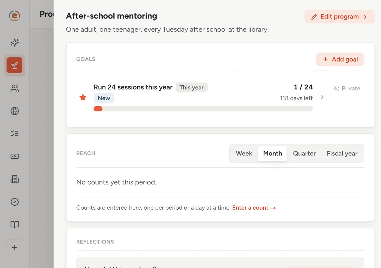
Task: Switch Reach period to Quarter
Action: point(305,153)
